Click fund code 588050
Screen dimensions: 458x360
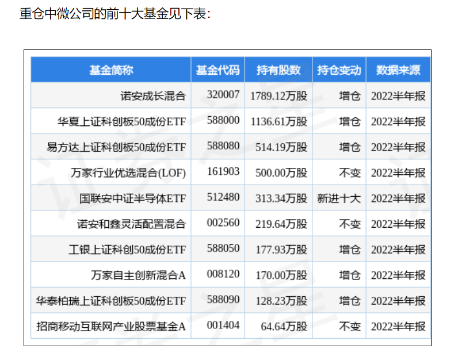coord(223,248)
